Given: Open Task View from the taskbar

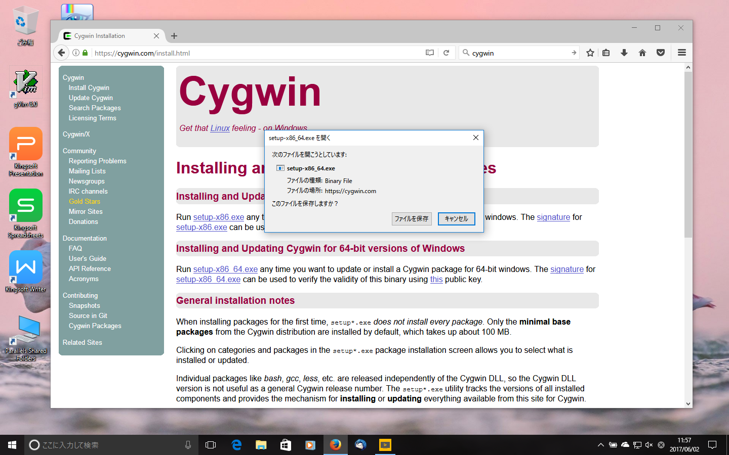Looking at the screenshot, I should pos(211,445).
